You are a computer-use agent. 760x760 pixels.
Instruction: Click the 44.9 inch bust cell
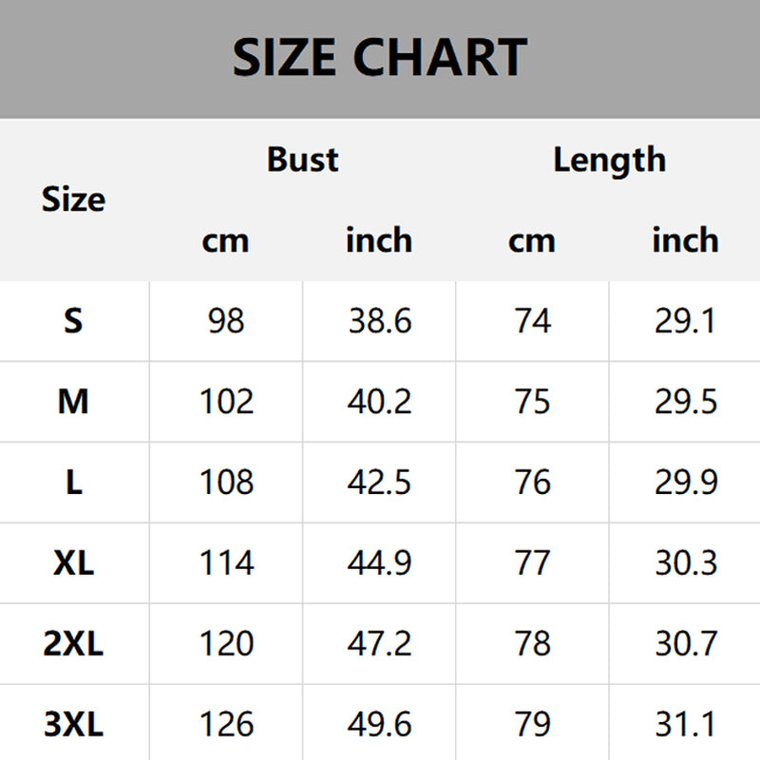(380, 563)
